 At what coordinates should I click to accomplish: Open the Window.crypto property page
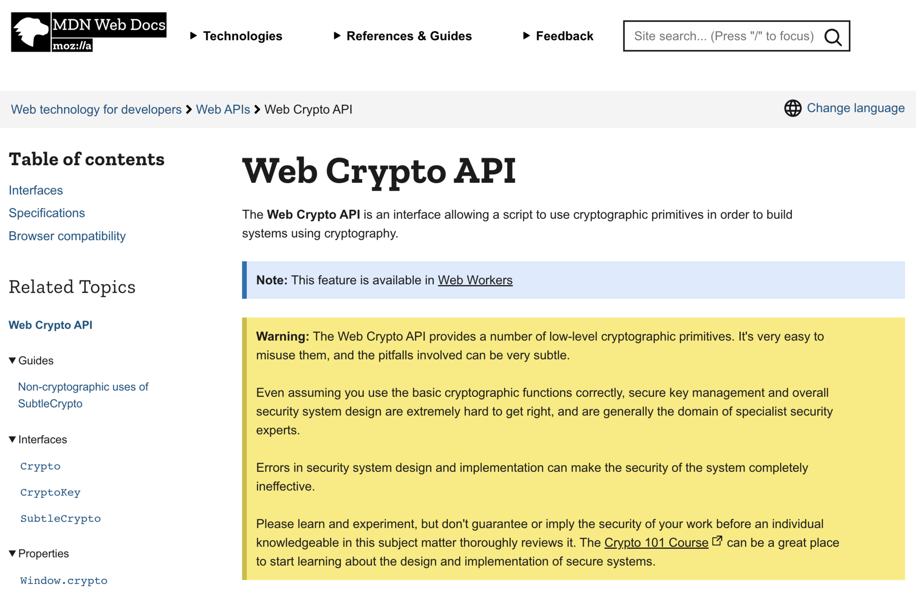64,581
